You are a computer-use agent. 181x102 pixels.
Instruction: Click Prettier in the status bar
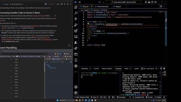click(x=158, y=97)
